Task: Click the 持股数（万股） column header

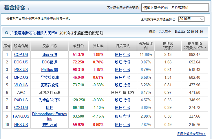Action: (168, 46)
